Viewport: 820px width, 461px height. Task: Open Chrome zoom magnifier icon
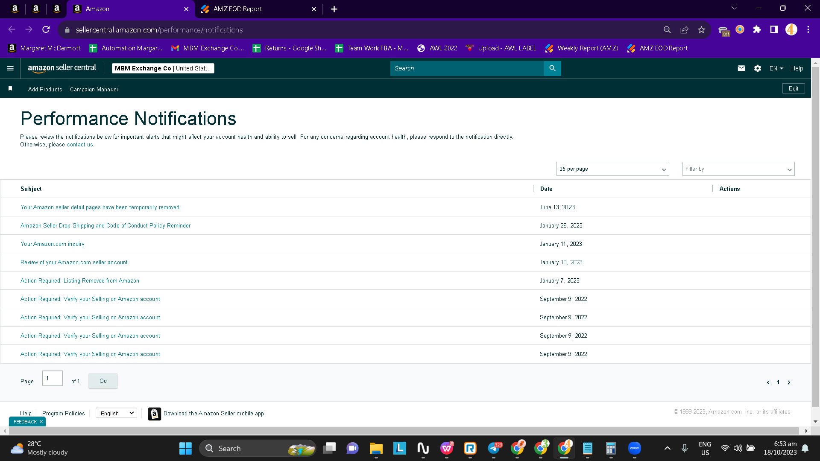click(667, 29)
